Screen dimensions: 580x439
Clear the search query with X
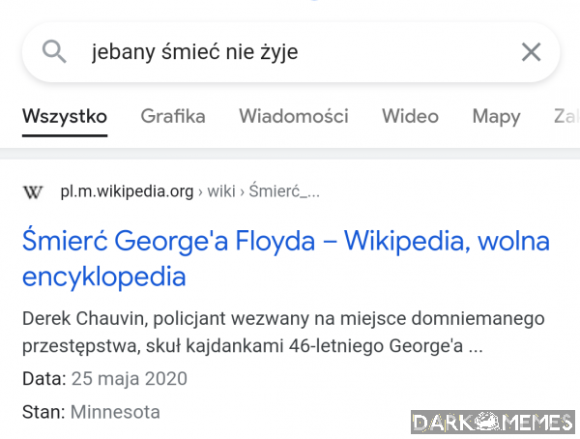(531, 52)
